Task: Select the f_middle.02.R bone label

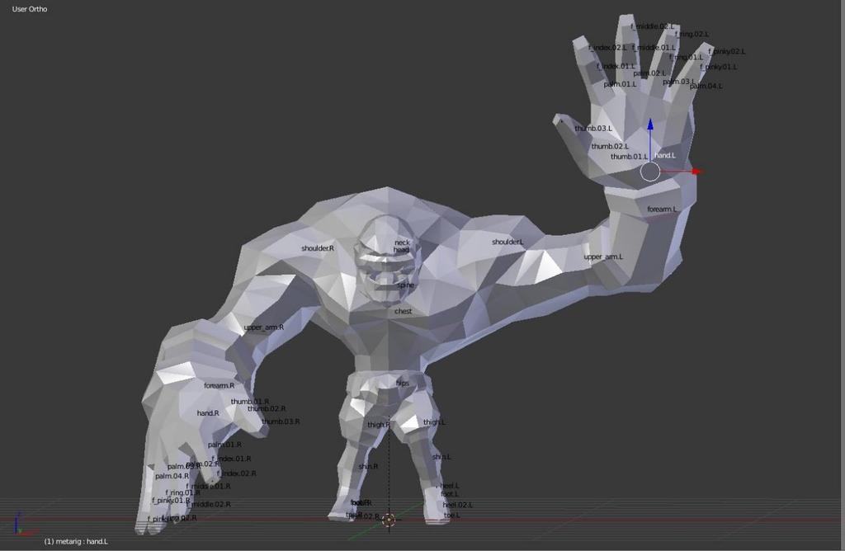Action: click(209, 505)
